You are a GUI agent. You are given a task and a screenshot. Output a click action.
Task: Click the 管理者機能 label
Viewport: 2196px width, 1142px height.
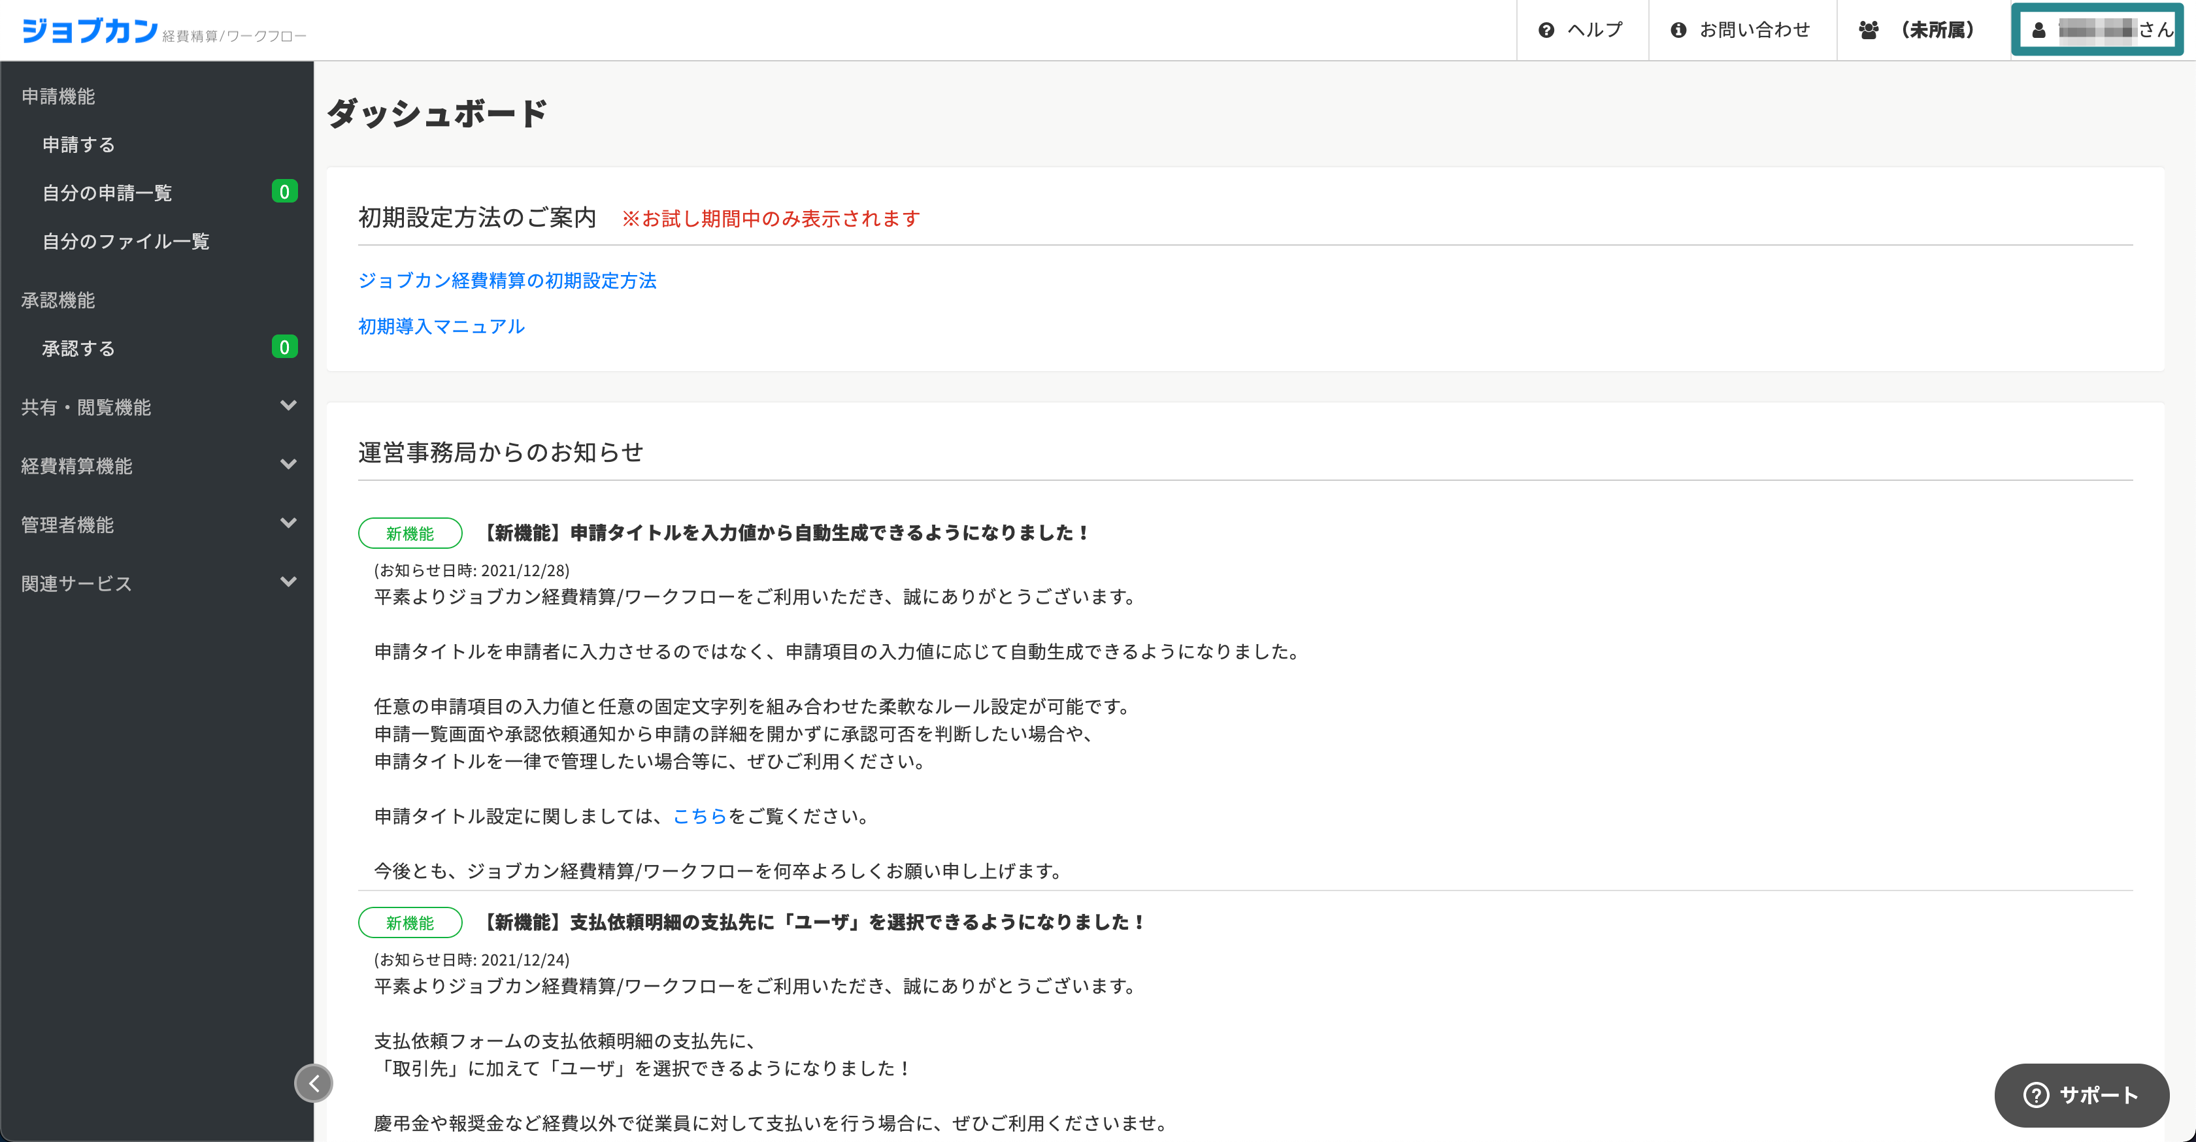(x=67, y=524)
